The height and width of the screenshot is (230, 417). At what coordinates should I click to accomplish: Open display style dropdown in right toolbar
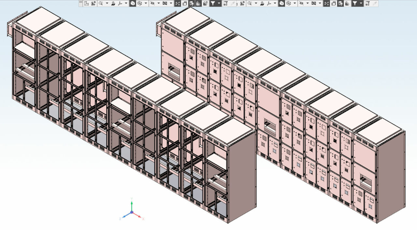tap(295, 3)
